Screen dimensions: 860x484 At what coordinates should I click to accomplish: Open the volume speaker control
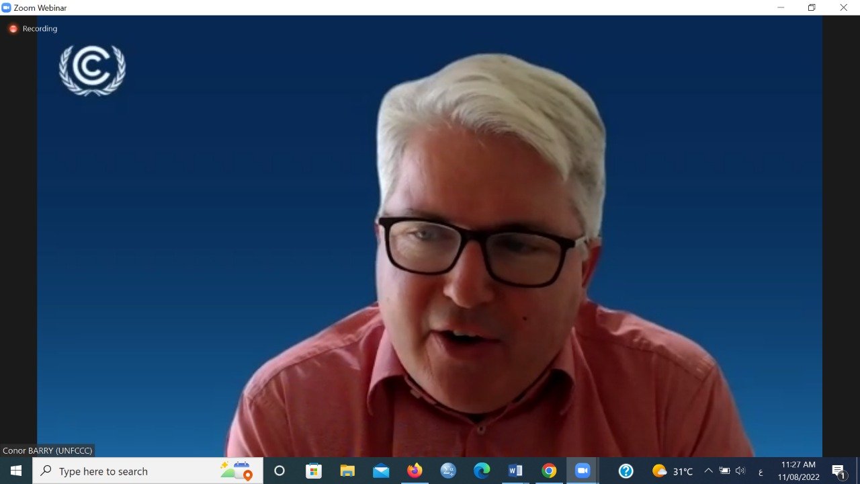[x=740, y=471]
